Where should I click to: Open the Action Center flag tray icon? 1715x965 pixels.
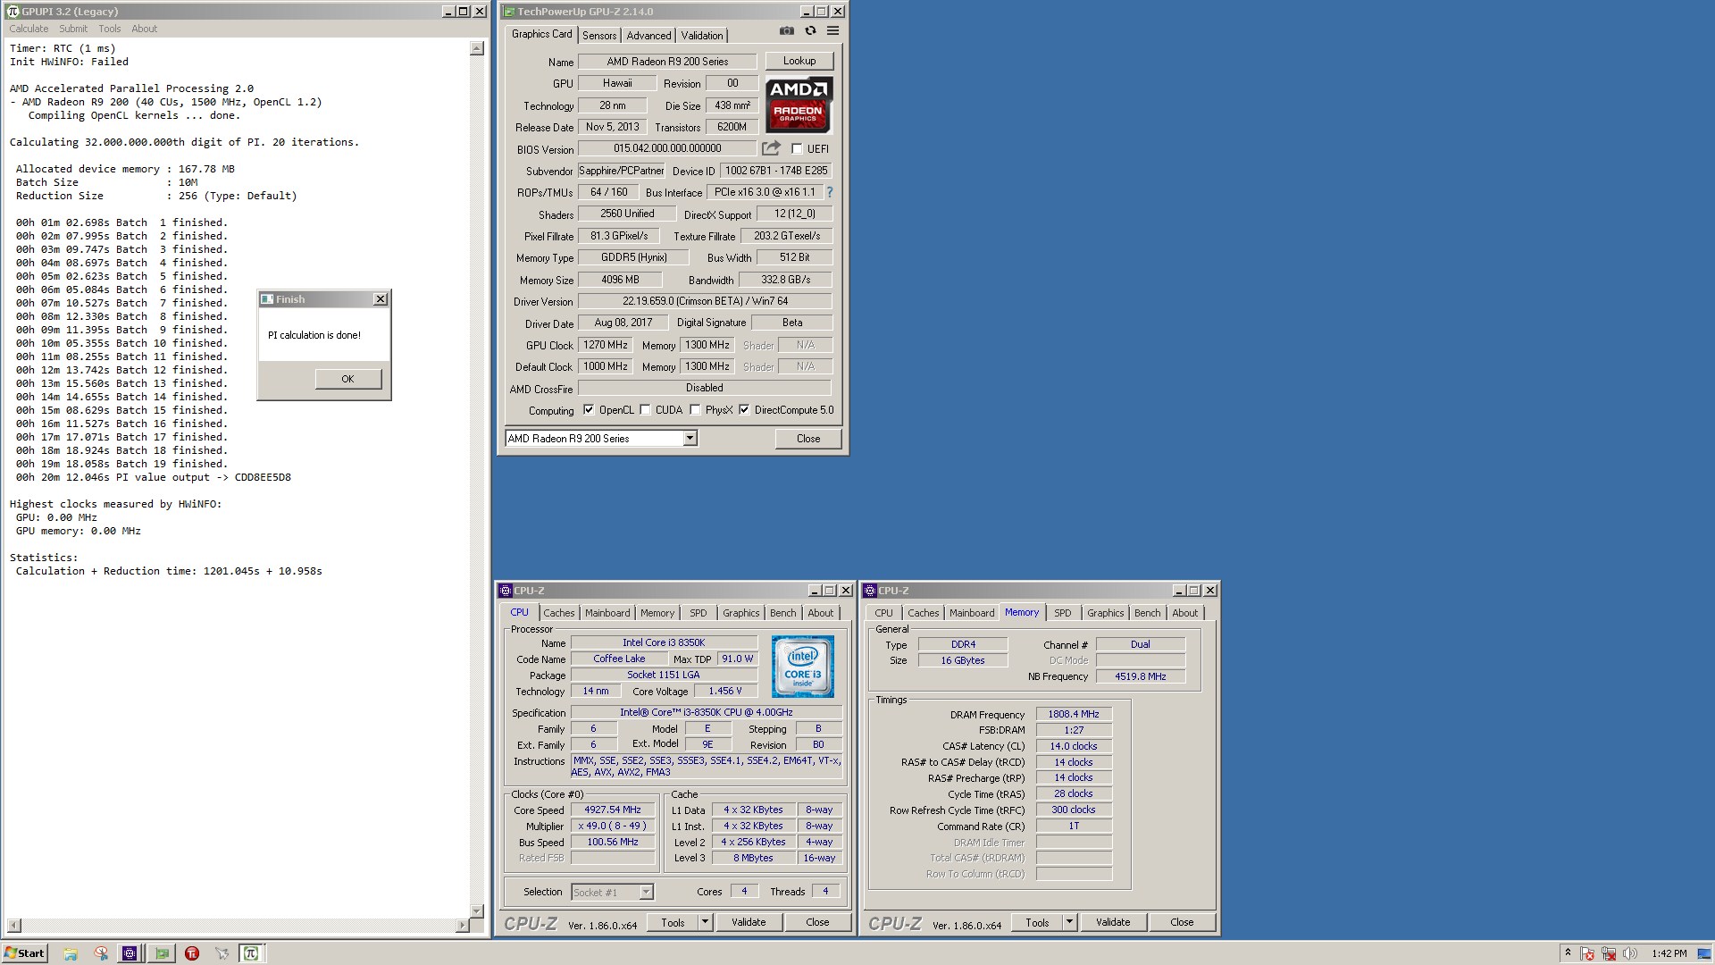click(x=1587, y=953)
